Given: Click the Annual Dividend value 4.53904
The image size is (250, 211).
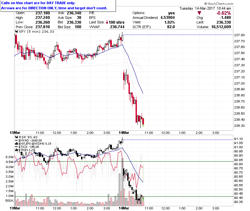Looking at the screenshot, I should pyautogui.click(x=168, y=18).
